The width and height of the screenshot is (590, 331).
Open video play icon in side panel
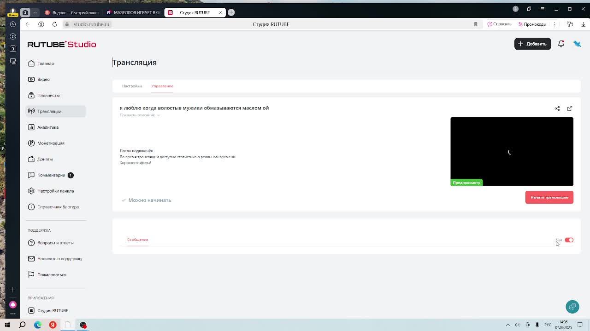(13, 36)
